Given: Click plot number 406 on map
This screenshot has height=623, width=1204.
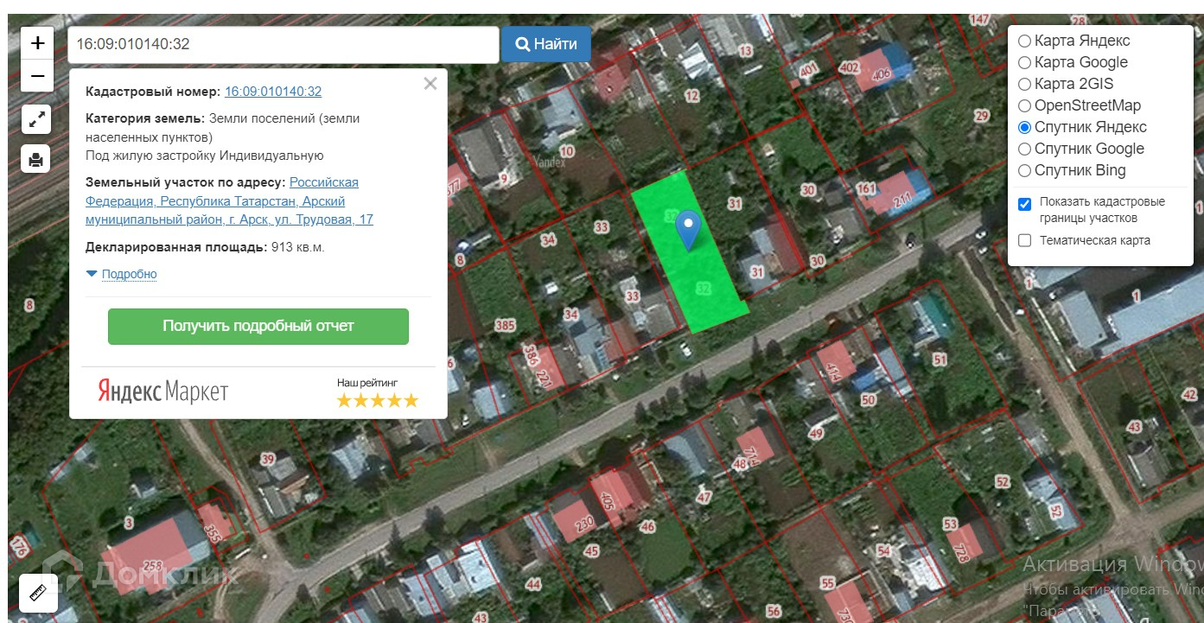Looking at the screenshot, I should [881, 74].
